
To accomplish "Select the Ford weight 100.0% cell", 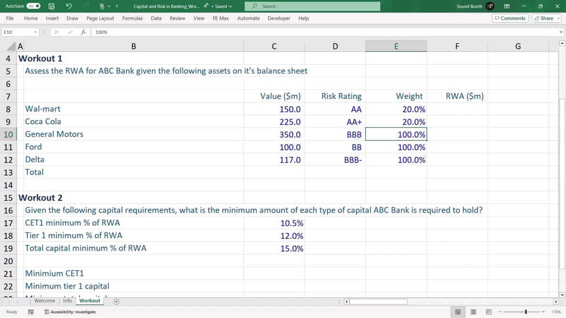I will [x=396, y=147].
